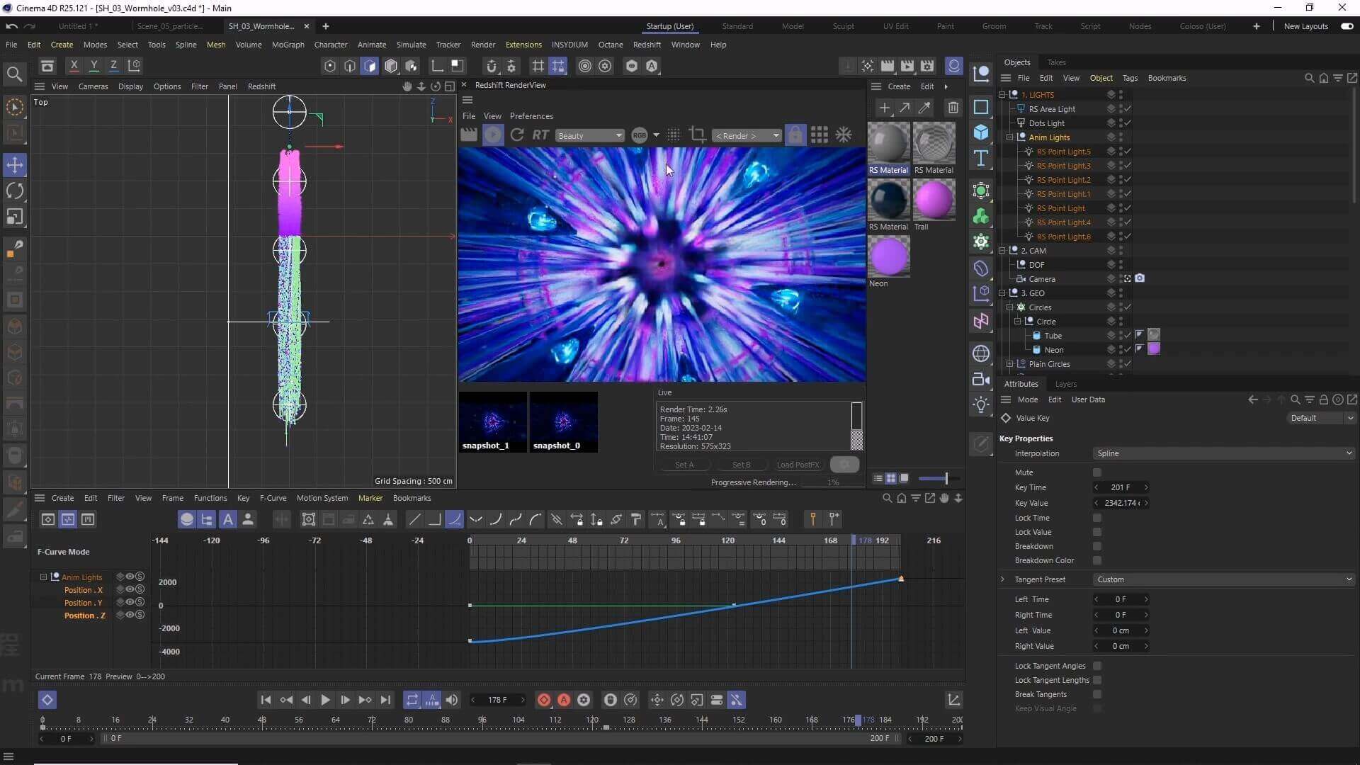Refresh the Redshift render view
Screen dimensions: 1360x765
517,135
